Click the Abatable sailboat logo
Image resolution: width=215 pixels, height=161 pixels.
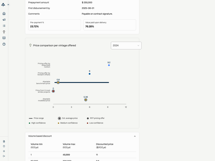3,5
